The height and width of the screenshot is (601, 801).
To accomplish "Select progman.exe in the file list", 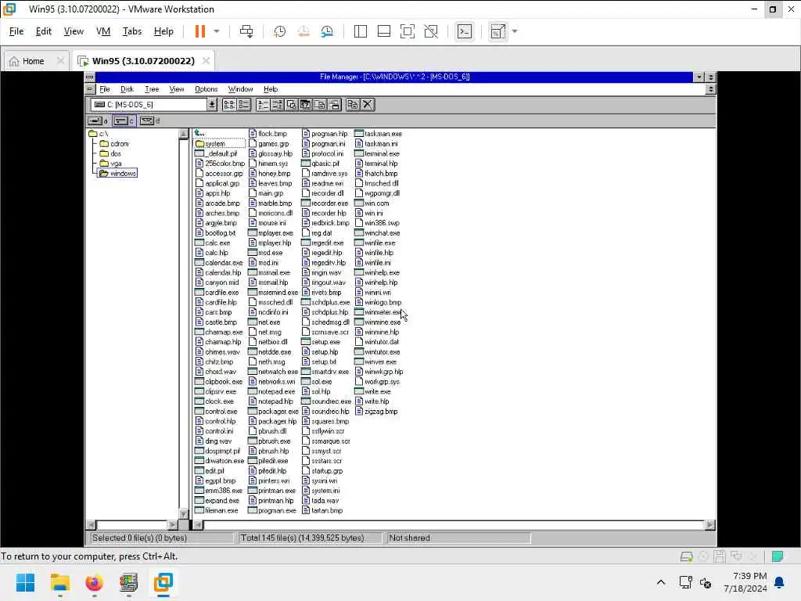I will 272,510.
